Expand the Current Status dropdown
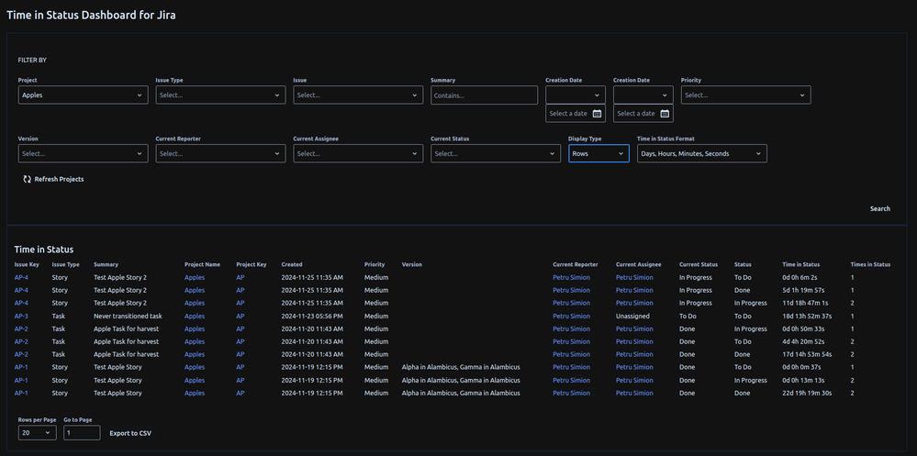 tap(495, 154)
